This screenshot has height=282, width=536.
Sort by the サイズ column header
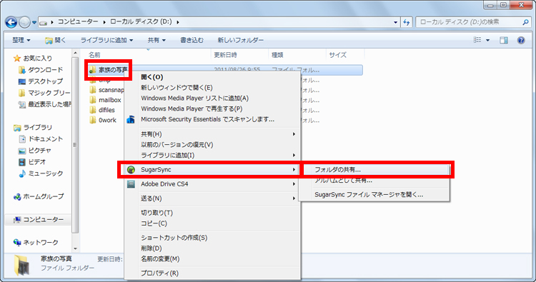[x=338, y=55]
